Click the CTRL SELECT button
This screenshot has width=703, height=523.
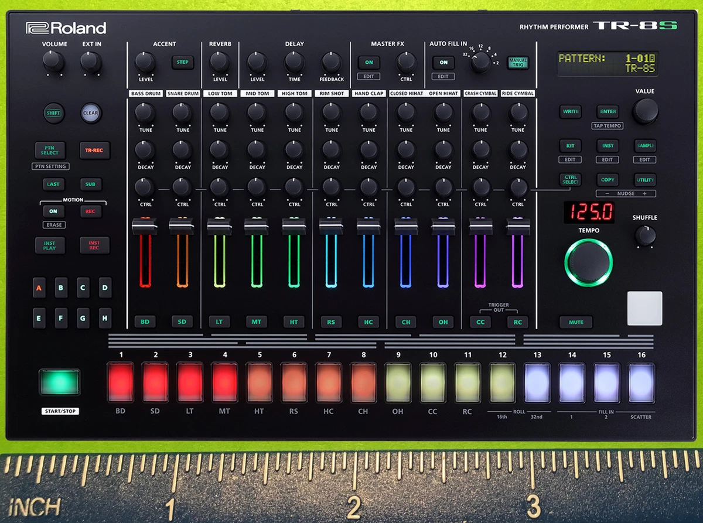571,180
